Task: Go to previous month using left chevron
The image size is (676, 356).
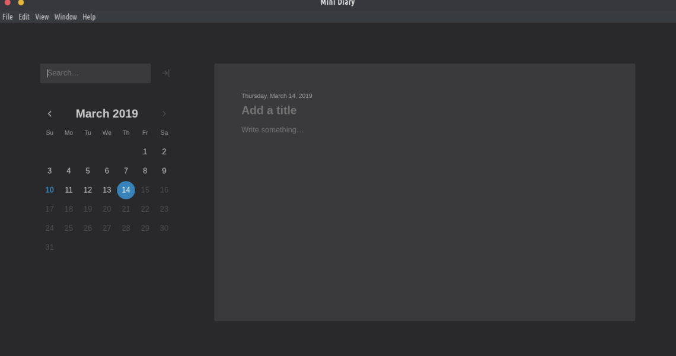Action: click(50, 114)
